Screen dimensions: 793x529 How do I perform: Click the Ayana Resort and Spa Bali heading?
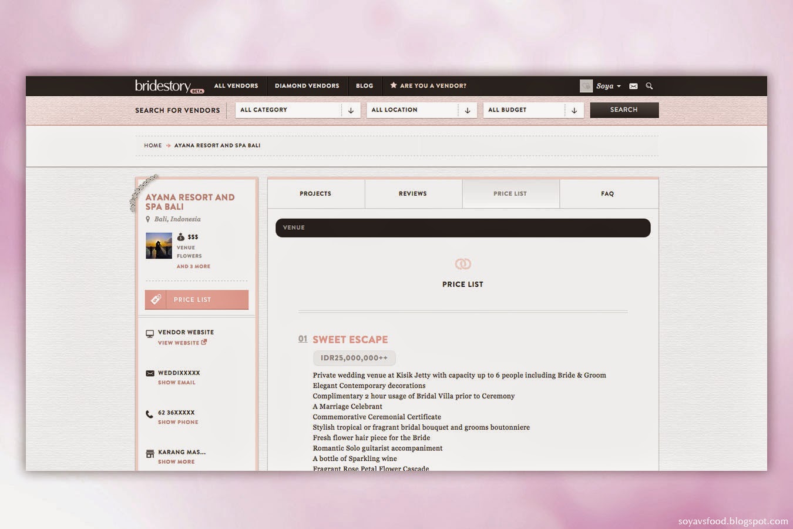(x=190, y=202)
